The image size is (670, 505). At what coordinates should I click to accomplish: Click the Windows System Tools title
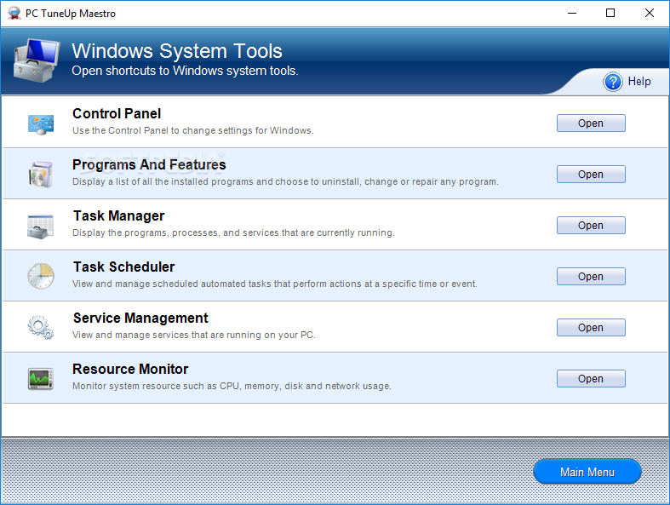click(177, 51)
